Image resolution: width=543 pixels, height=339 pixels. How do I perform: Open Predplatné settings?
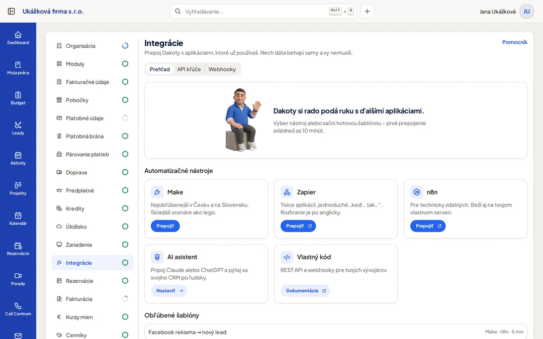point(93,190)
